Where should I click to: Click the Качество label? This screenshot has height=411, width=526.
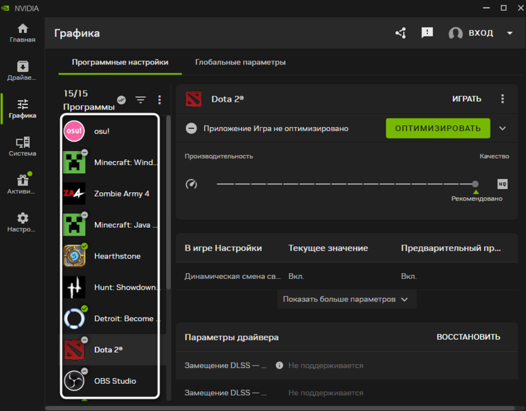pyautogui.click(x=494, y=156)
